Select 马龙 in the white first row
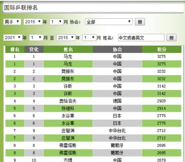 point(68,57)
